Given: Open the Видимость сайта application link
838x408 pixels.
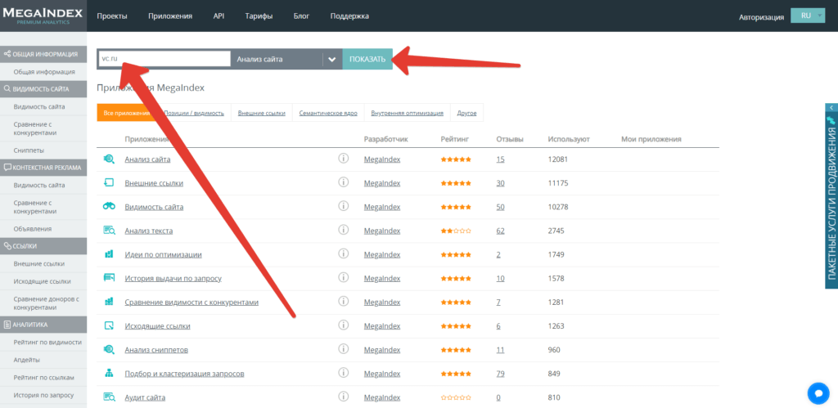Looking at the screenshot, I should [x=154, y=207].
